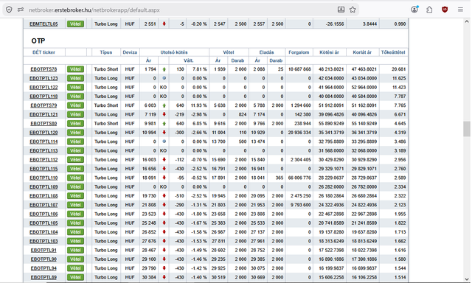The image size is (472, 283).
Task: Click the install page as app icon
Action: [341, 10]
